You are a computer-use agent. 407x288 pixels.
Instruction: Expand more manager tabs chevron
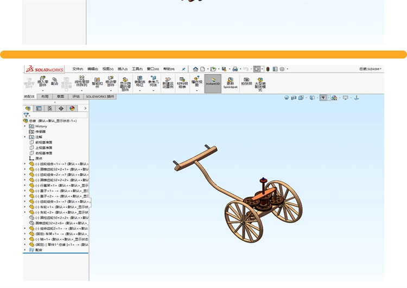tap(85, 108)
